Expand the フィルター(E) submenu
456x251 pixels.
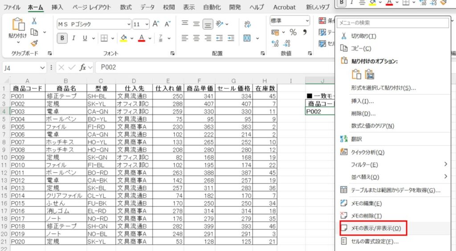pyautogui.click(x=393, y=165)
